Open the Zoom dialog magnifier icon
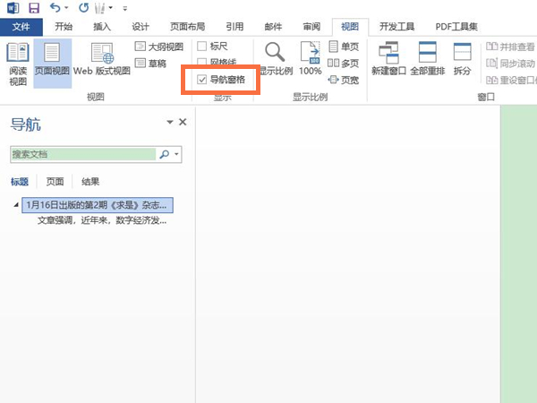The image size is (537, 403). coord(276,54)
